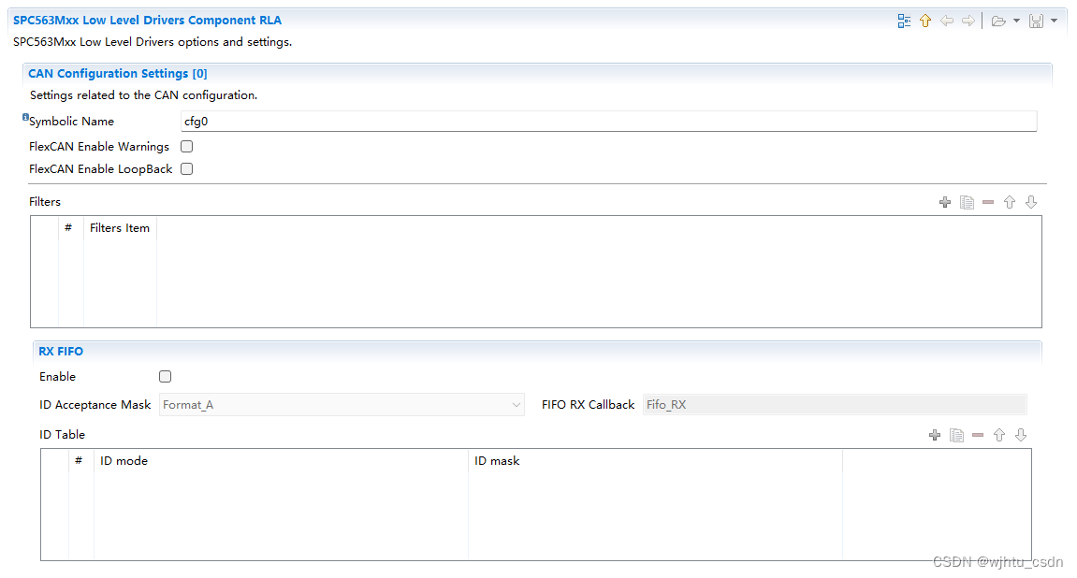
Task: Add a new item to Filters list
Action: pos(945,203)
